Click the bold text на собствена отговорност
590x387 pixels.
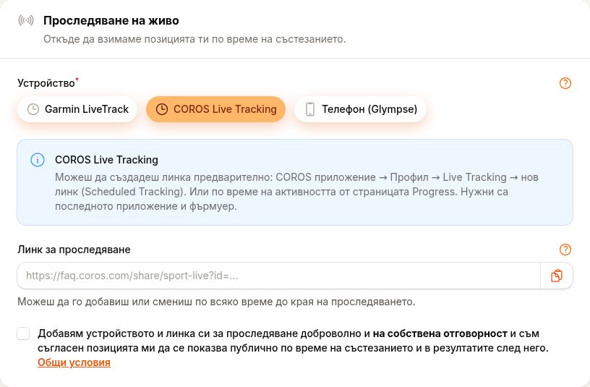coord(440,333)
